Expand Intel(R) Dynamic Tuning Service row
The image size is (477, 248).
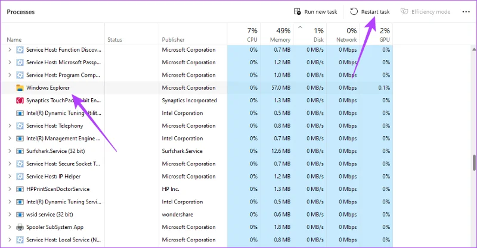pos(10,202)
